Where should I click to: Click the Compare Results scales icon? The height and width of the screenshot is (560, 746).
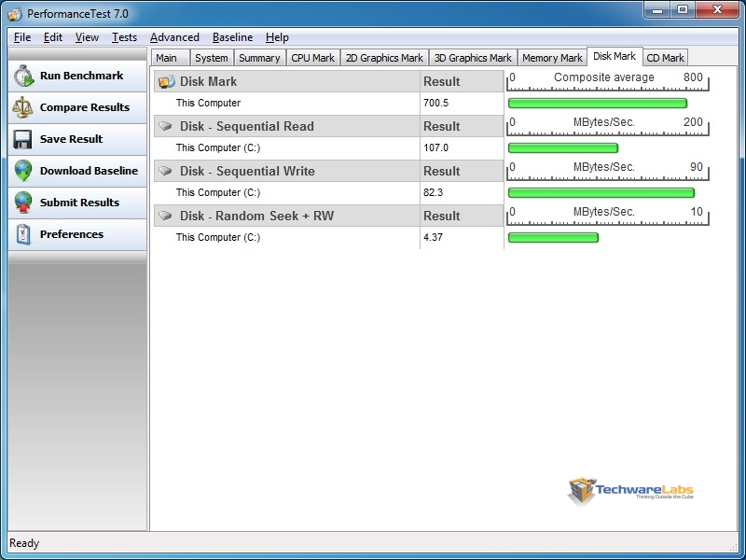(23, 108)
